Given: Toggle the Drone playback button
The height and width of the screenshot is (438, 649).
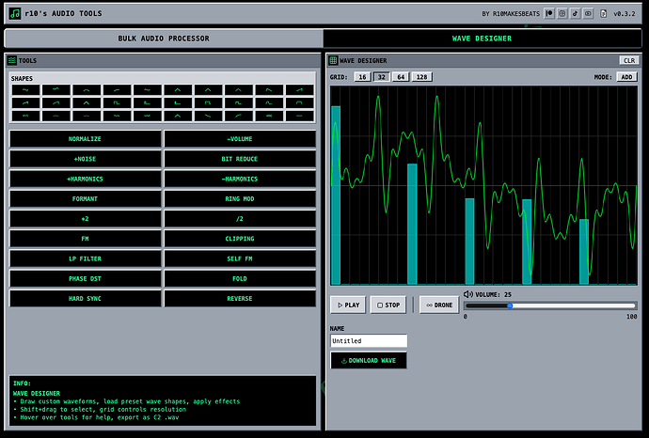Looking at the screenshot, I should pos(439,305).
